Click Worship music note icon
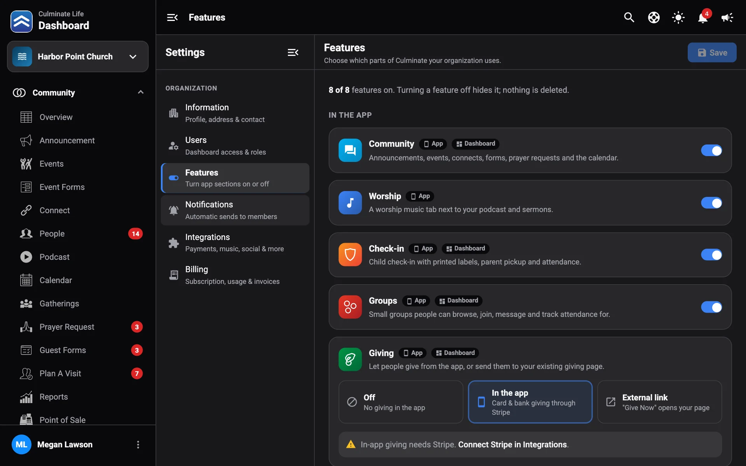 pyautogui.click(x=350, y=203)
